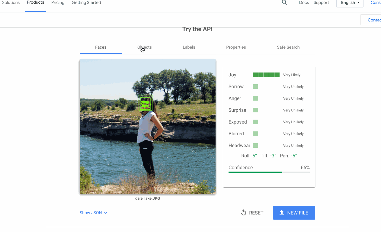381x232 pixels.
Task: Open the English language dropdown
Action: [x=350, y=2]
